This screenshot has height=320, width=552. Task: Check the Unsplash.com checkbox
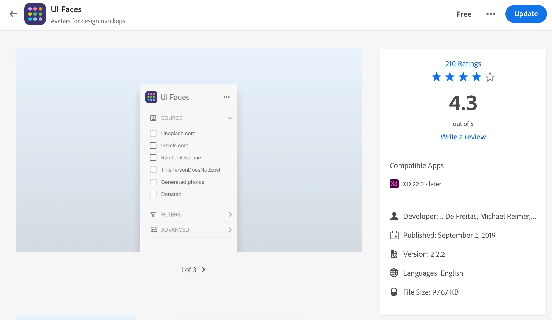pyautogui.click(x=153, y=133)
